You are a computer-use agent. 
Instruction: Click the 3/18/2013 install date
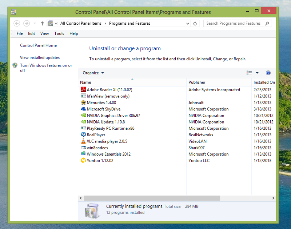[x=262, y=109]
